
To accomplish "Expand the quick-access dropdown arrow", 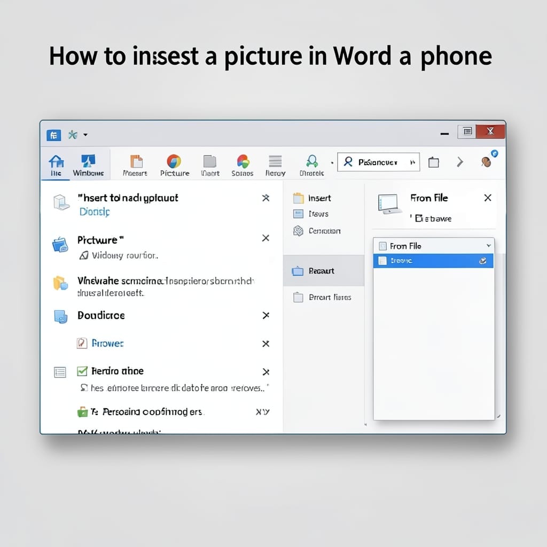I will coord(85,135).
